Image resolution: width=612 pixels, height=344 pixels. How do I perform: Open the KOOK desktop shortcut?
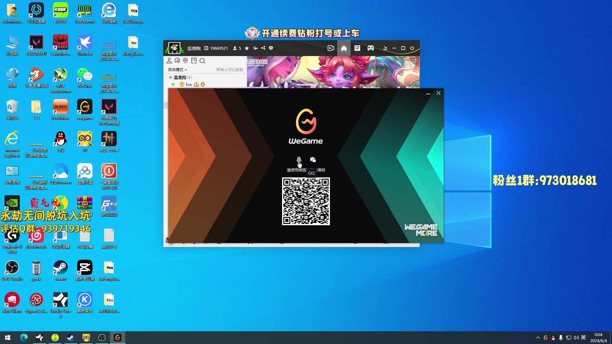61,13
